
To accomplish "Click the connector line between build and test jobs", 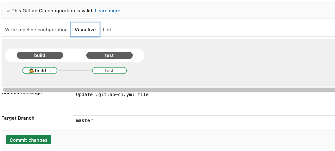I will pos(74,70).
